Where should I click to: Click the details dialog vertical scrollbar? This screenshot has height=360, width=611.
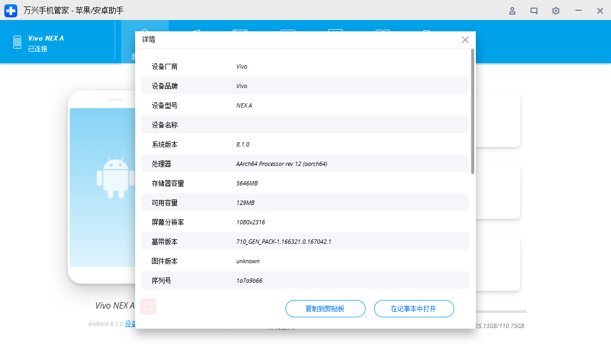tap(472, 111)
